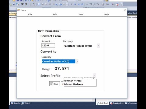
Task: Open Edit menu in Home window
Action: (x=55, y=15)
